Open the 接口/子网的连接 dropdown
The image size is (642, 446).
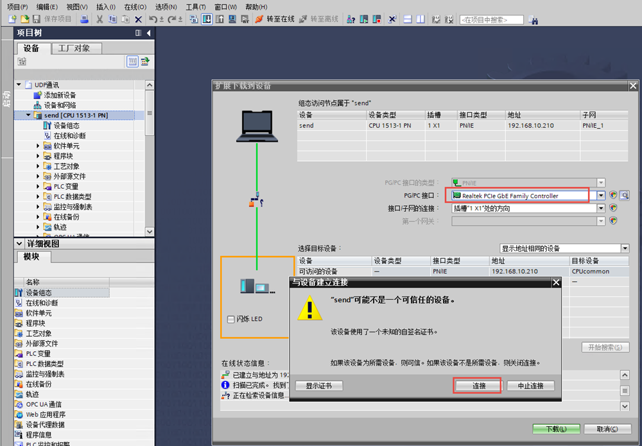[x=601, y=209]
